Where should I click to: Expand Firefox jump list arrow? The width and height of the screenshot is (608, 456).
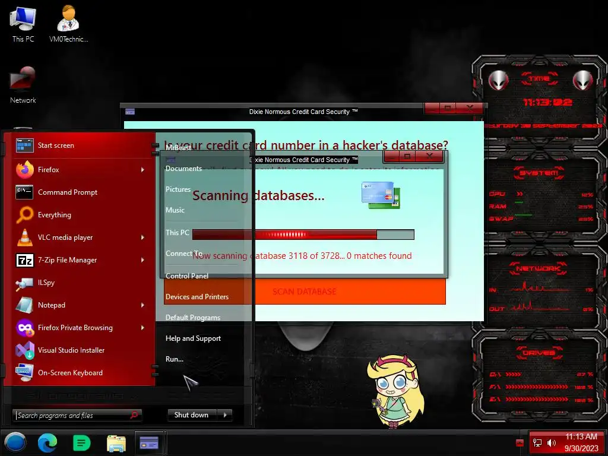pyautogui.click(x=142, y=170)
